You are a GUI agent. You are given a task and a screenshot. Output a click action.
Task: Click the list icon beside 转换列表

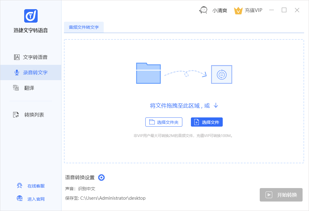(16, 115)
